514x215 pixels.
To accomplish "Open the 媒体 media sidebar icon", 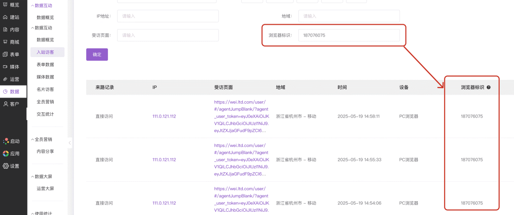I will coord(5,67).
